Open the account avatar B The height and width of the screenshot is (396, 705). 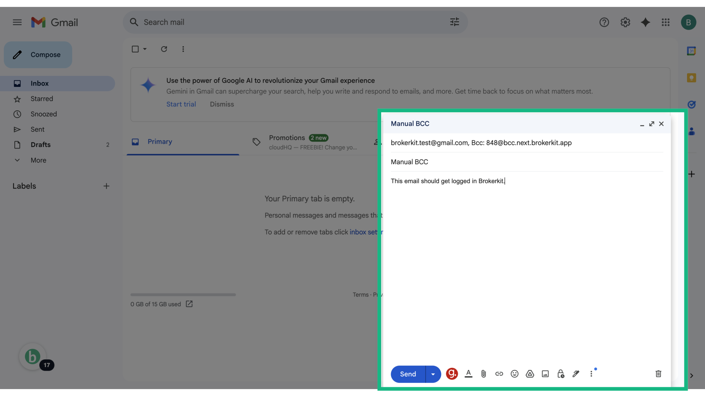pyautogui.click(x=688, y=22)
